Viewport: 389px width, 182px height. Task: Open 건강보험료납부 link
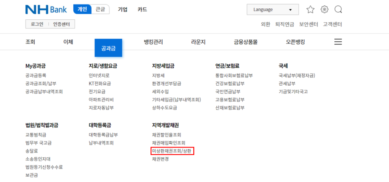(230, 83)
